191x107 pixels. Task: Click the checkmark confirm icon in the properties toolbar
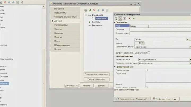[x=134, y=19]
